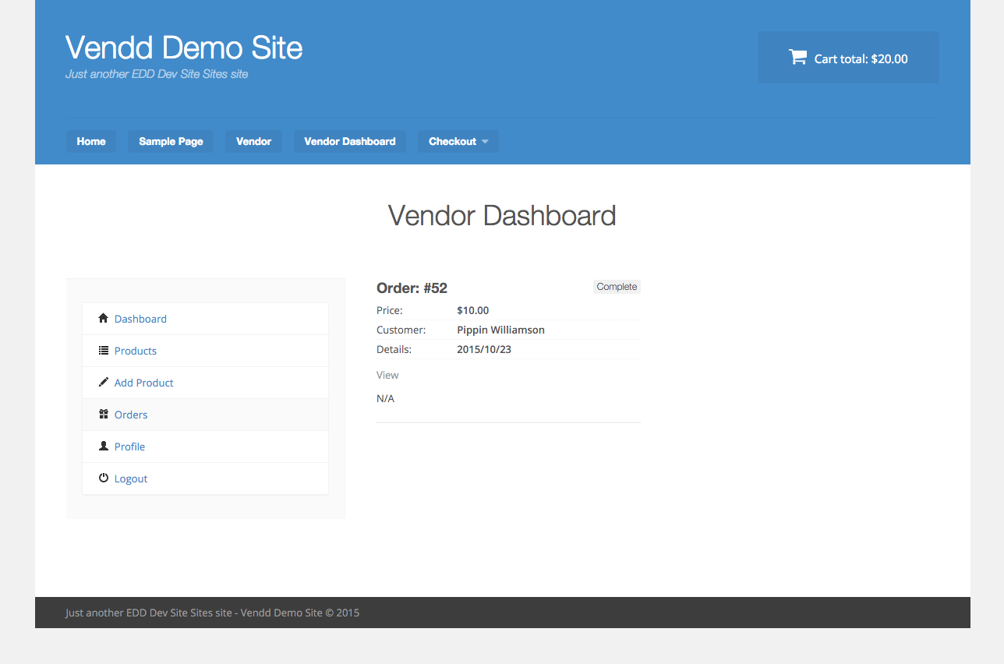Expand the Checkout dropdown arrow
The height and width of the screenshot is (664, 1004).
[485, 142]
